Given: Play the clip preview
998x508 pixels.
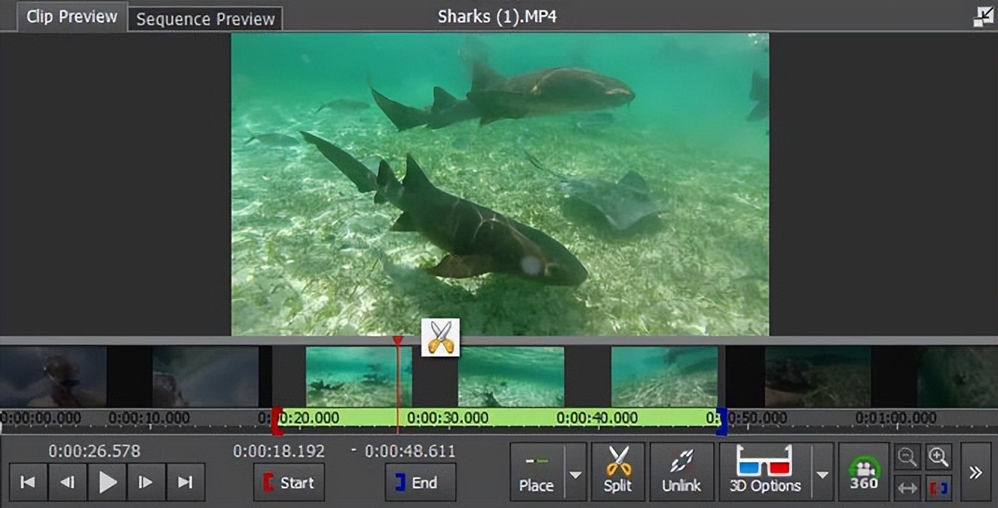Looking at the screenshot, I should pyautogui.click(x=107, y=482).
